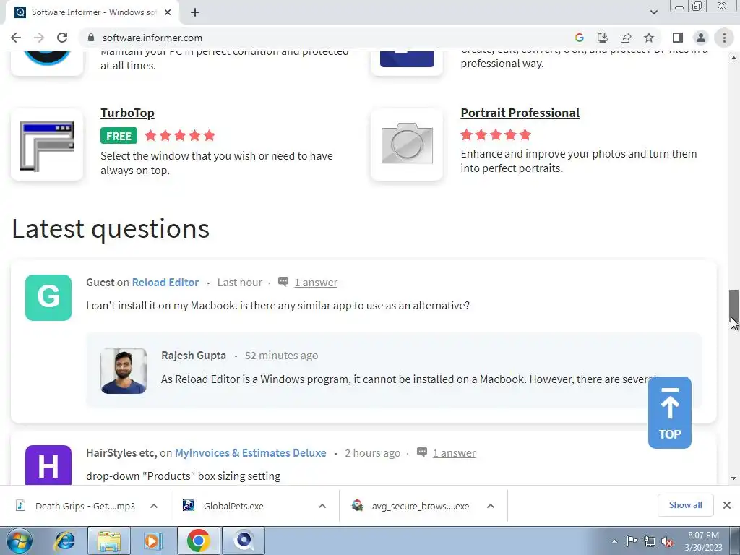Click the FREE badge under TurboTop

(119, 136)
